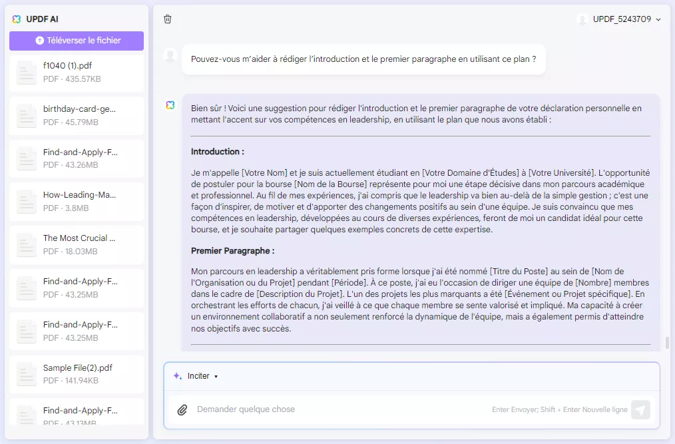The height and width of the screenshot is (444, 675).
Task: Click the Téléverser le fichier button
Action: 77,41
